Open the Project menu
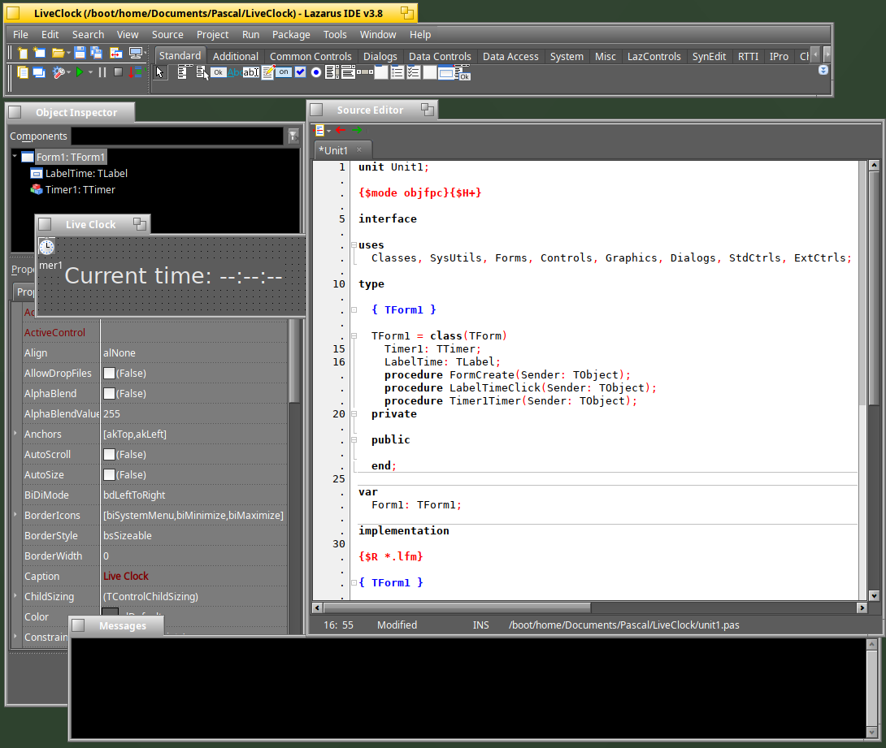Image resolution: width=886 pixels, height=748 pixels. (212, 34)
